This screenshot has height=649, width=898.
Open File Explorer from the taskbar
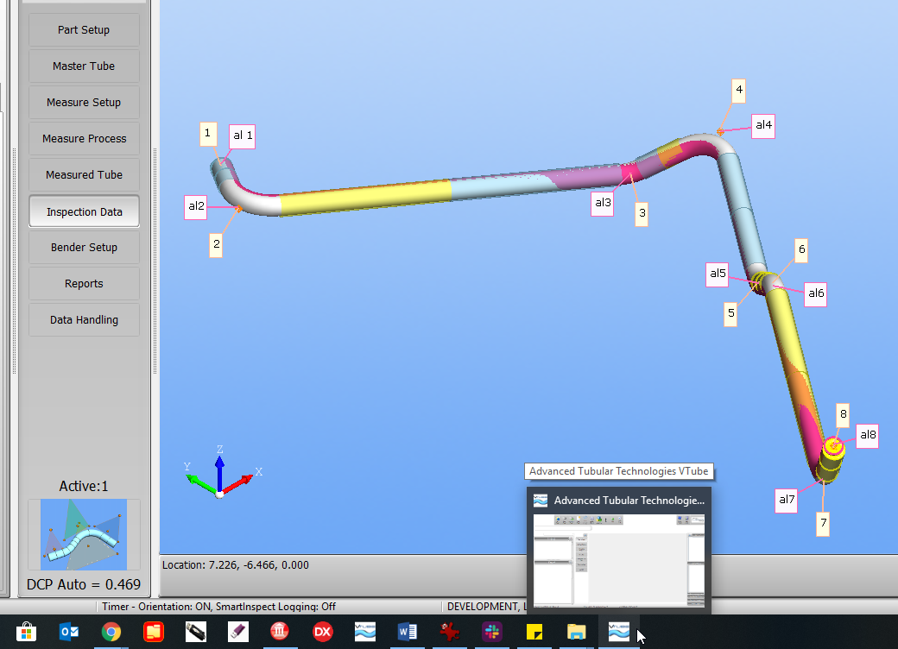(x=576, y=633)
